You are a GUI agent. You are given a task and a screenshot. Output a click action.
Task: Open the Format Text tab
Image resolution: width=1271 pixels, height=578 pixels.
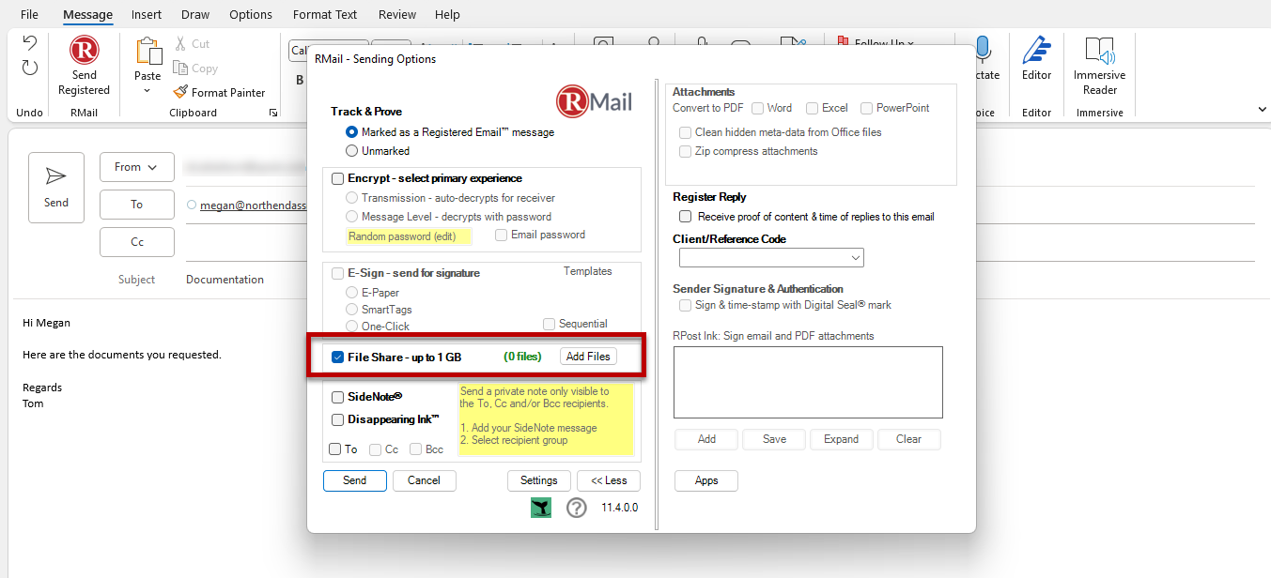tap(325, 14)
